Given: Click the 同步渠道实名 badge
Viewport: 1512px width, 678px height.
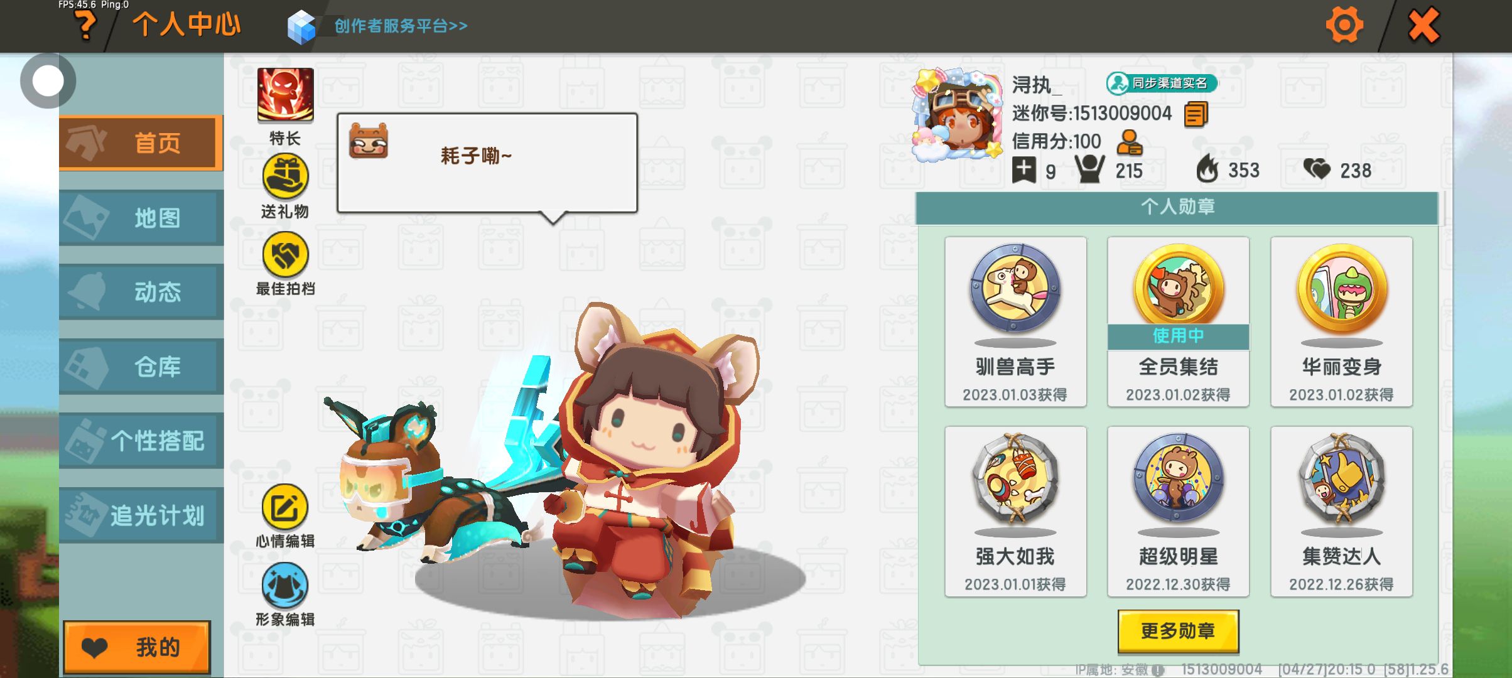Looking at the screenshot, I should point(1162,83).
